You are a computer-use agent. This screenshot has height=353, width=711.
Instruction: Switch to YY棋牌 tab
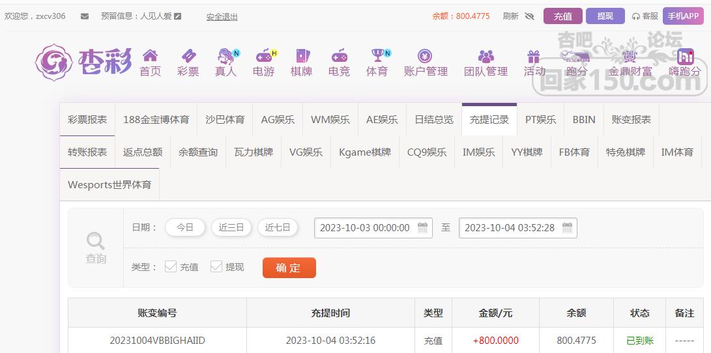click(x=527, y=152)
